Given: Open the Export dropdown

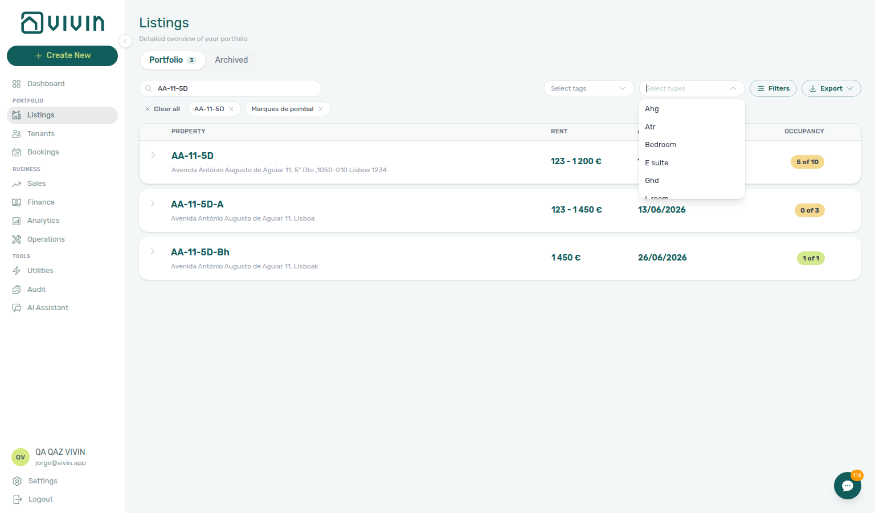Looking at the screenshot, I should pyautogui.click(x=831, y=88).
